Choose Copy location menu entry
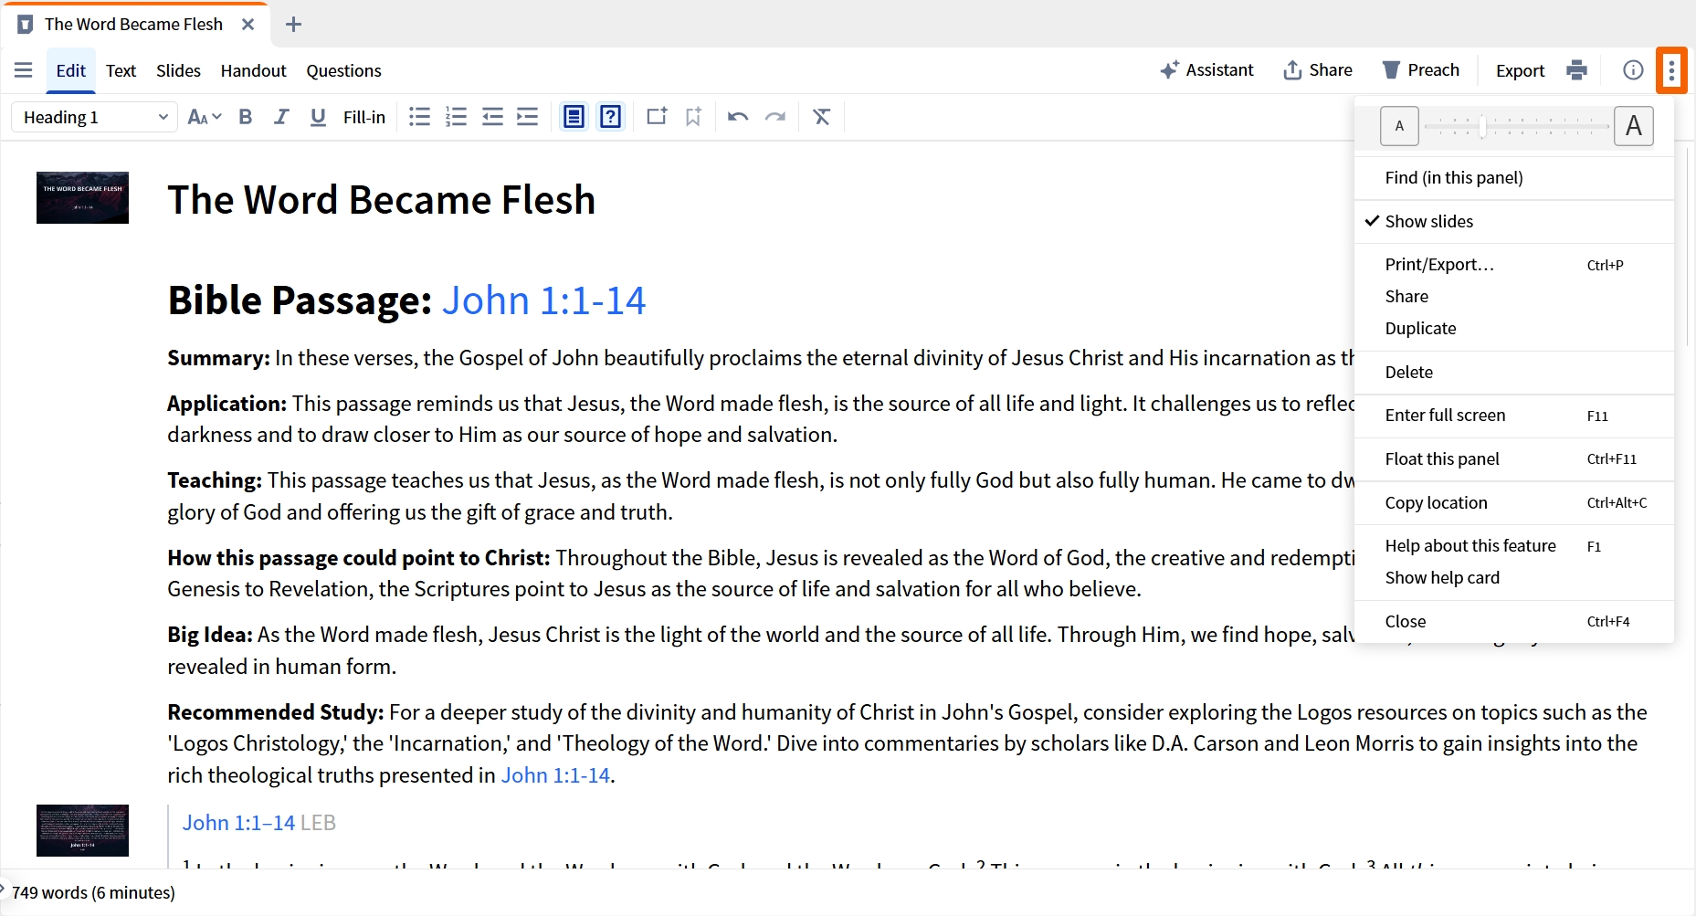Viewport: 1696px width, 916px height. (x=1514, y=503)
